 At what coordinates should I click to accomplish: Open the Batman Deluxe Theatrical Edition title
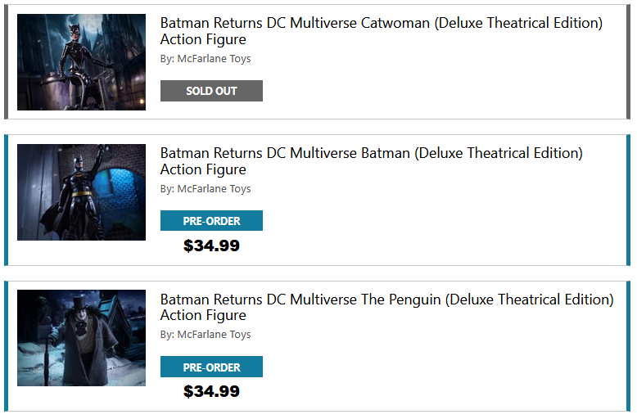371,161
